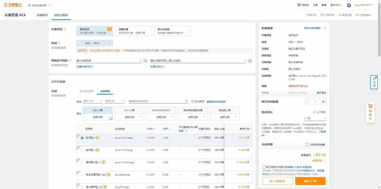Check the 我已阅读并同意 agreement checkbox
This screenshot has width=381, height=189.
point(264,167)
